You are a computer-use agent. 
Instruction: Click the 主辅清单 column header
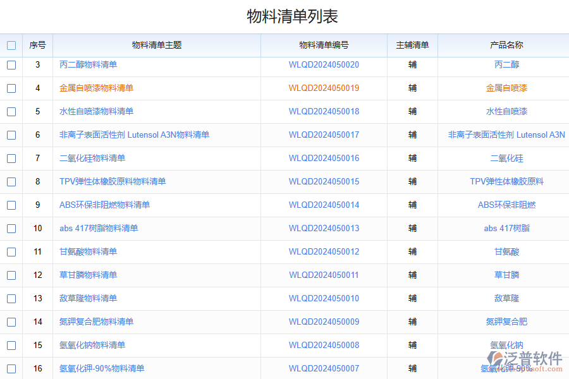[413, 45]
